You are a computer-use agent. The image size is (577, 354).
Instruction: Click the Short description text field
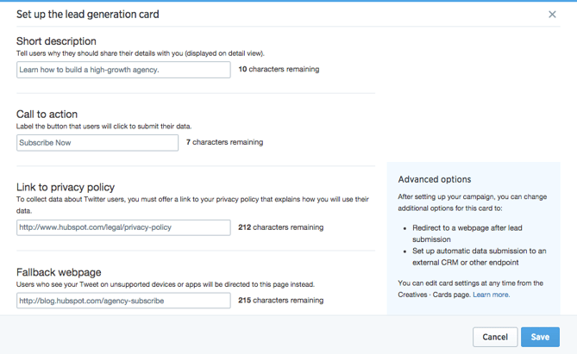pyautogui.click(x=123, y=70)
